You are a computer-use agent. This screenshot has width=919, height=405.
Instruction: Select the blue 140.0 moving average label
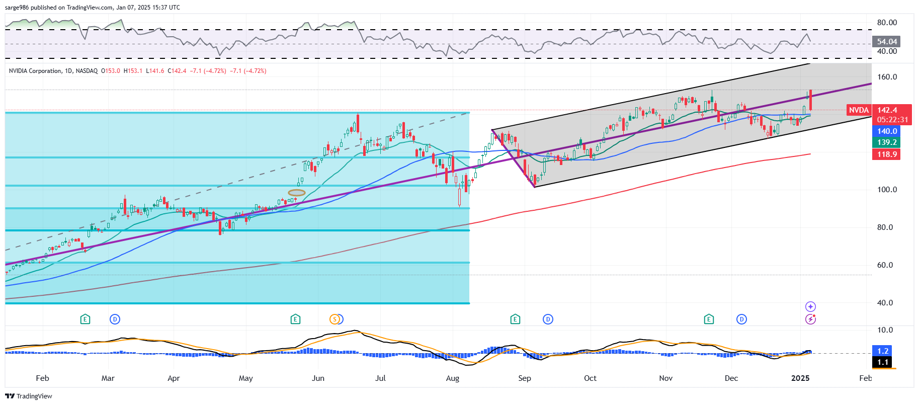tap(887, 131)
